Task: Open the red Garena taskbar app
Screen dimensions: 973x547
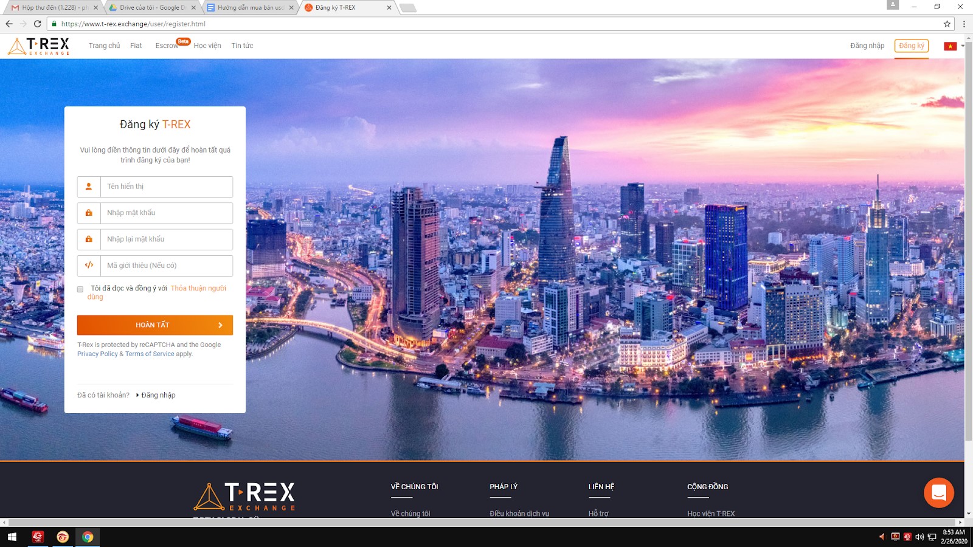Action: [x=38, y=537]
